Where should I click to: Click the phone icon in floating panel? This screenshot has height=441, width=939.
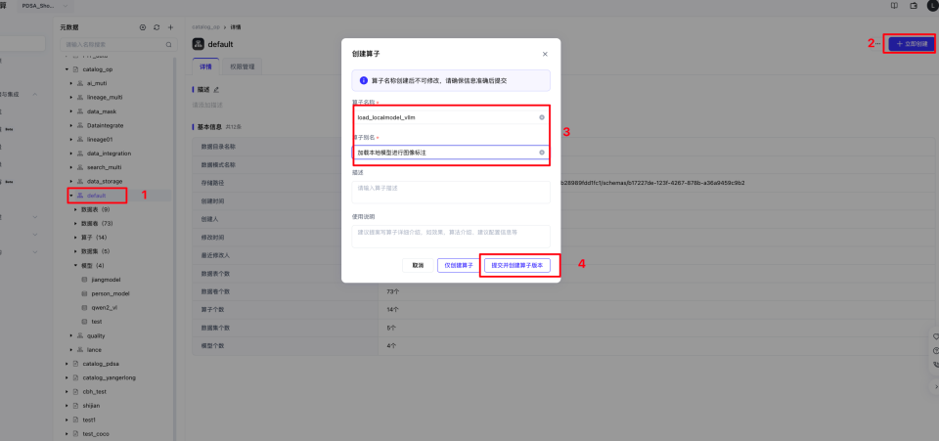pos(936,364)
